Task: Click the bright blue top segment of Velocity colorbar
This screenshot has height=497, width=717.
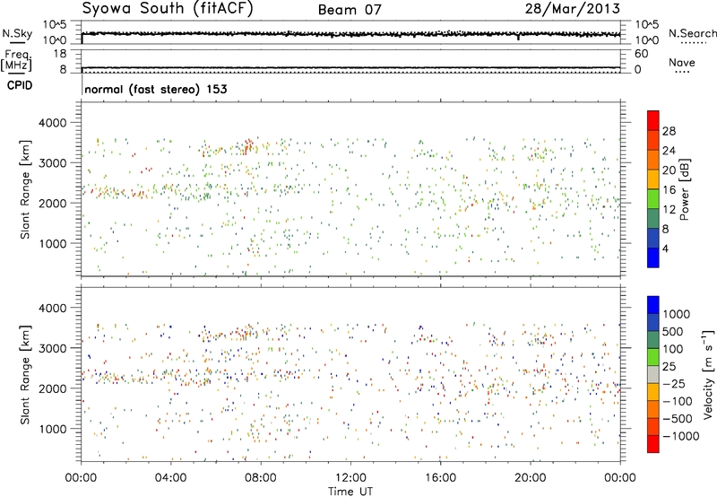Action: (653, 305)
